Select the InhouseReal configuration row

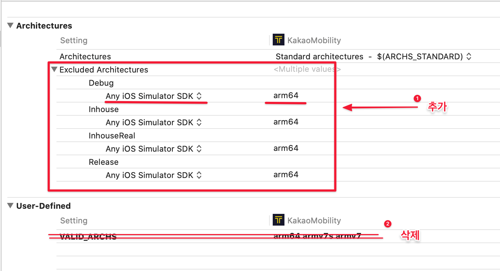112,135
